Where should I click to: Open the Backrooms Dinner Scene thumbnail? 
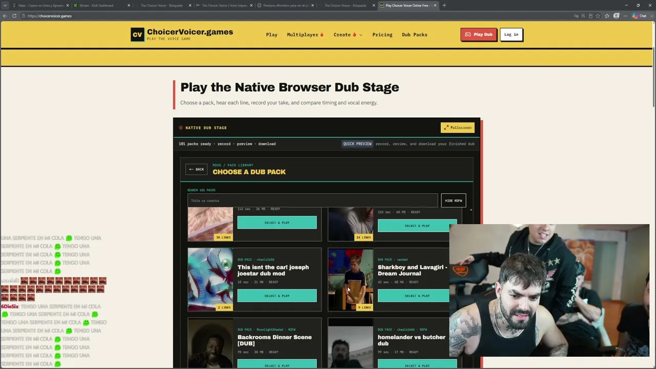[210, 343]
